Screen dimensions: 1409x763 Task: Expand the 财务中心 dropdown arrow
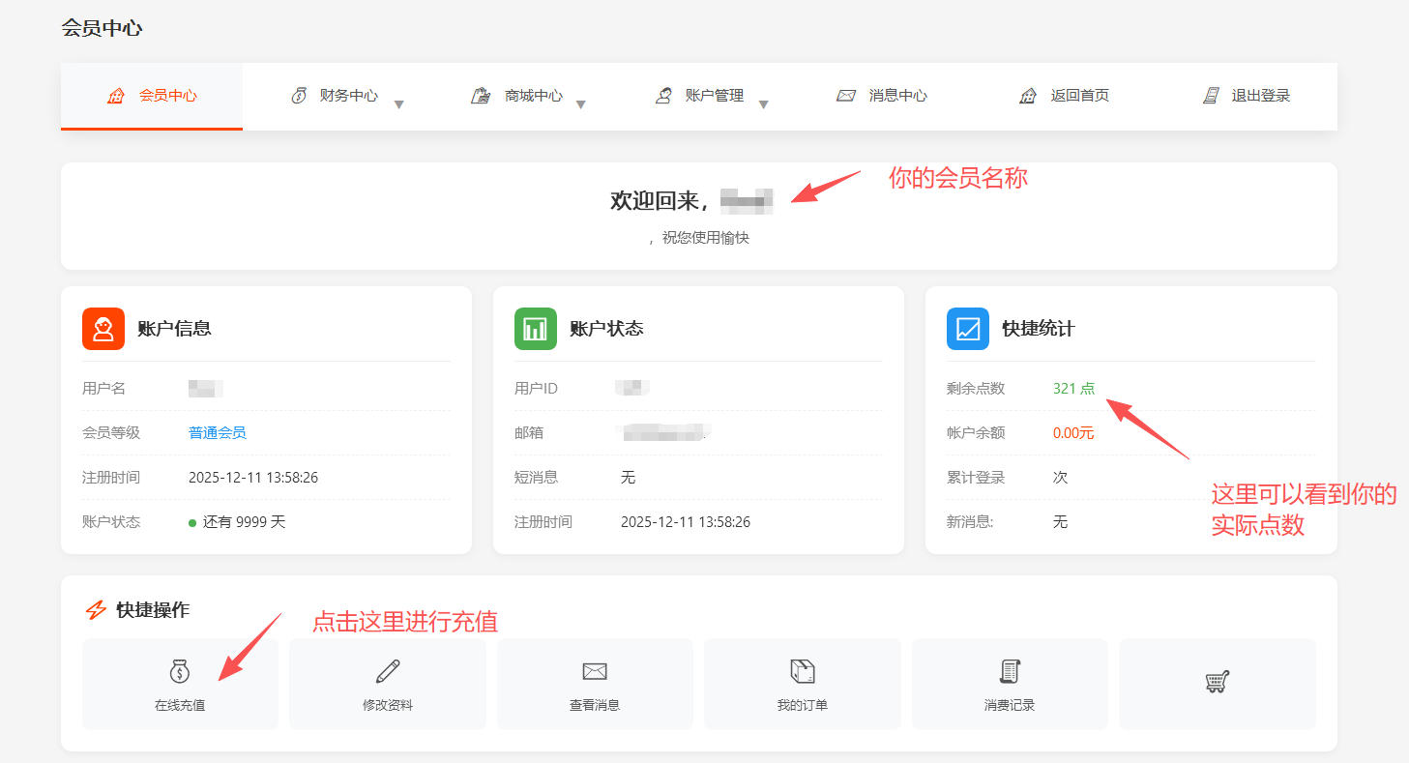398,102
